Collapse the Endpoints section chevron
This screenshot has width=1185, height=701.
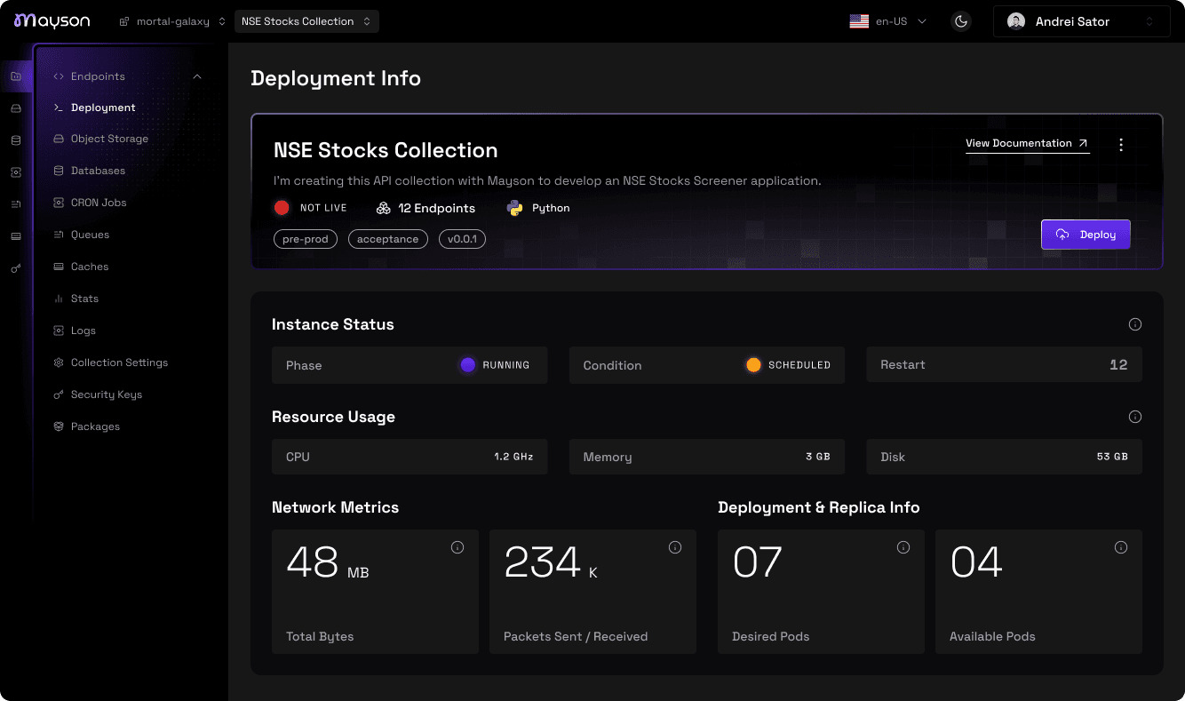197,76
